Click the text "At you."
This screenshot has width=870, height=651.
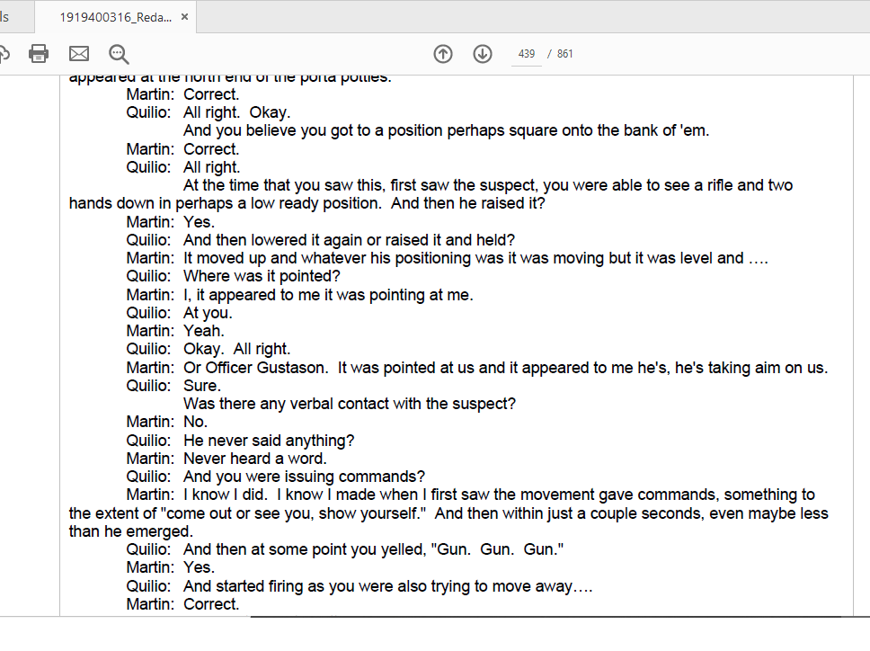208,313
